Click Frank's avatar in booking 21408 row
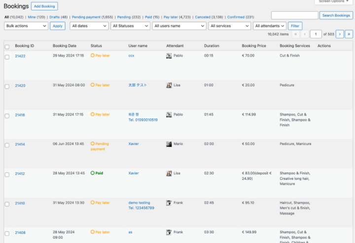Viewport: 355px width, 243px height. (169, 232)
